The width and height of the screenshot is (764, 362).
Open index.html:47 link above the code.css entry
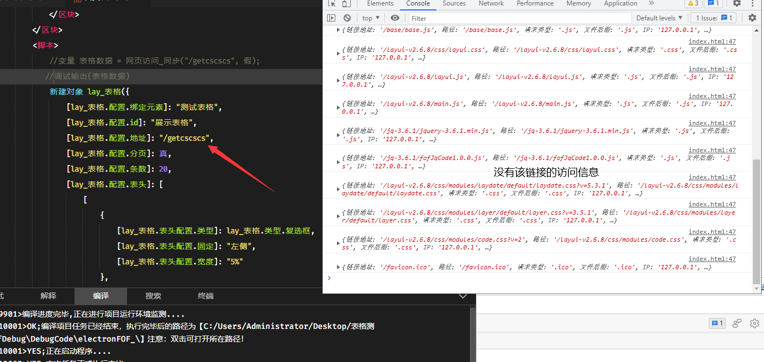point(712,232)
